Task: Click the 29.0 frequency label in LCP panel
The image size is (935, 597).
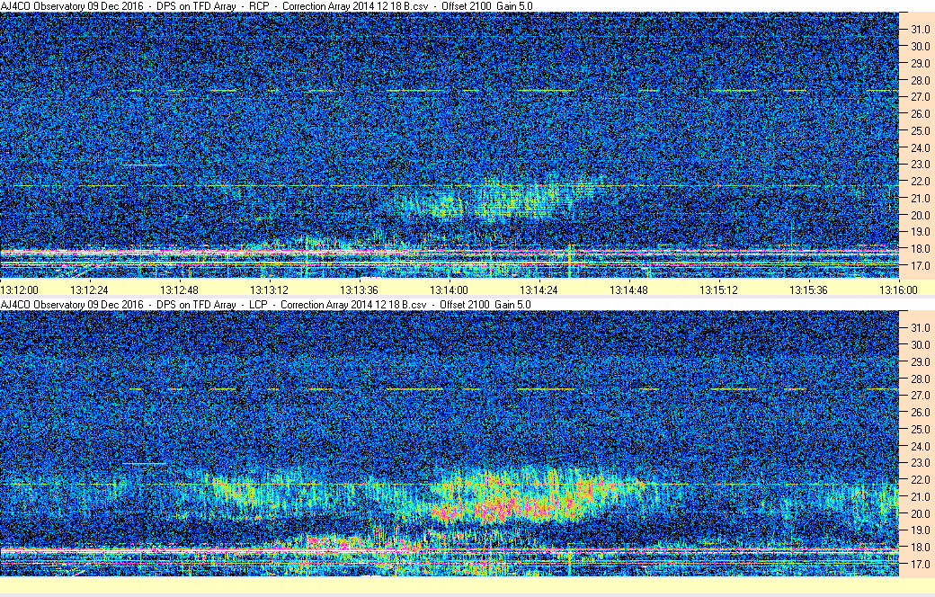Action: click(x=920, y=362)
